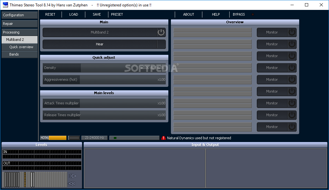Click the Hear button

pyautogui.click(x=100, y=44)
